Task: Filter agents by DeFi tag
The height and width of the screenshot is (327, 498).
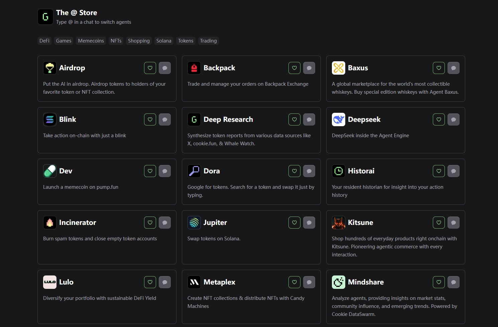Action: 44,41
